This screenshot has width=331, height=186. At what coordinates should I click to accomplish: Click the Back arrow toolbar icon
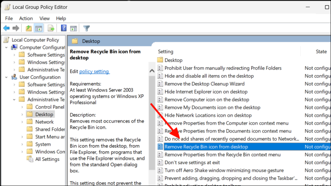(6, 28)
